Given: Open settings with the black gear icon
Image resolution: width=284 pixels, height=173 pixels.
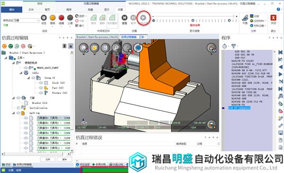Looking at the screenshot, I should (44, 18).
